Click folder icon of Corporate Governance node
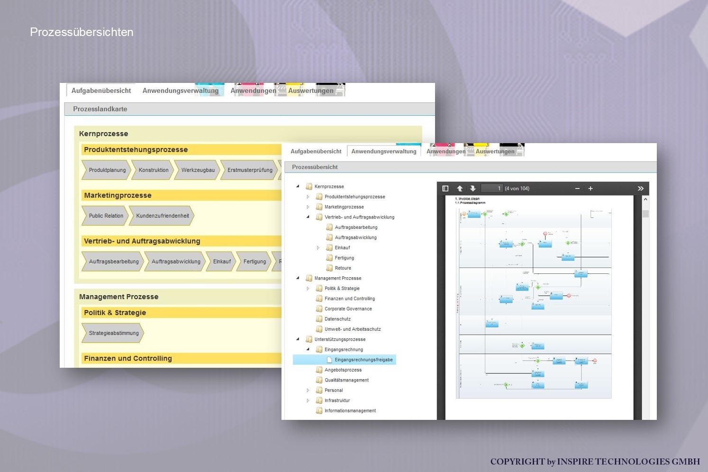This screenshot has height=472, width=708. 319,309
